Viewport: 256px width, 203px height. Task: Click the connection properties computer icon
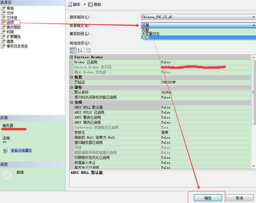click(x=5, y=151)
